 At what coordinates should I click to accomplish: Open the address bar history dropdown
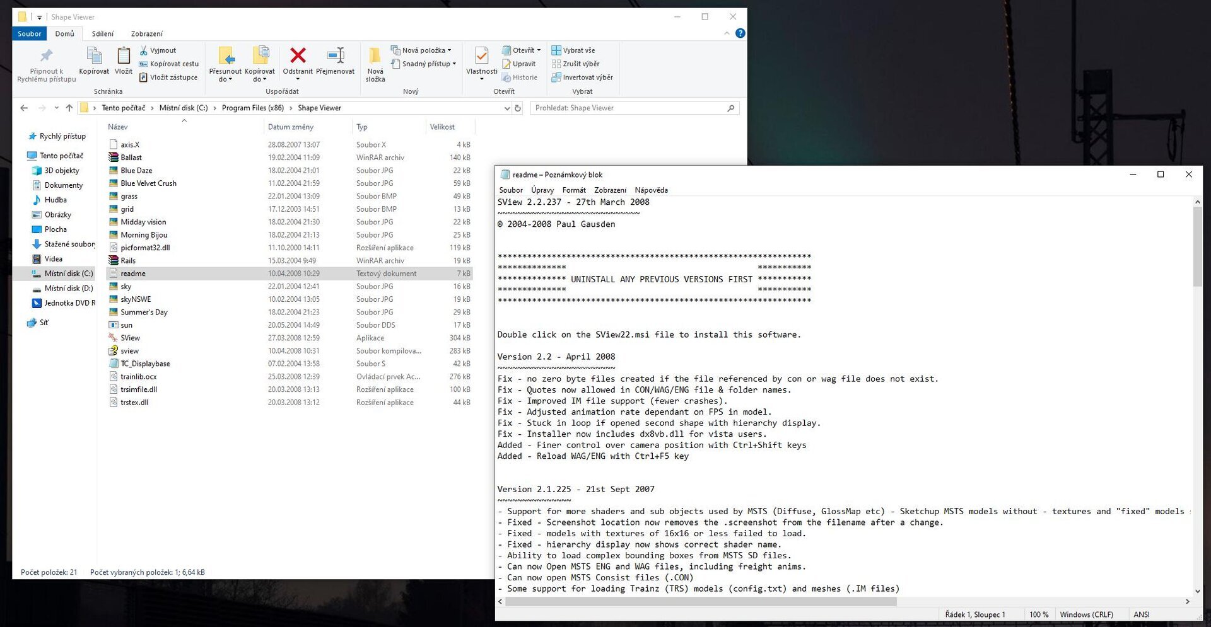tap(506, 108)
